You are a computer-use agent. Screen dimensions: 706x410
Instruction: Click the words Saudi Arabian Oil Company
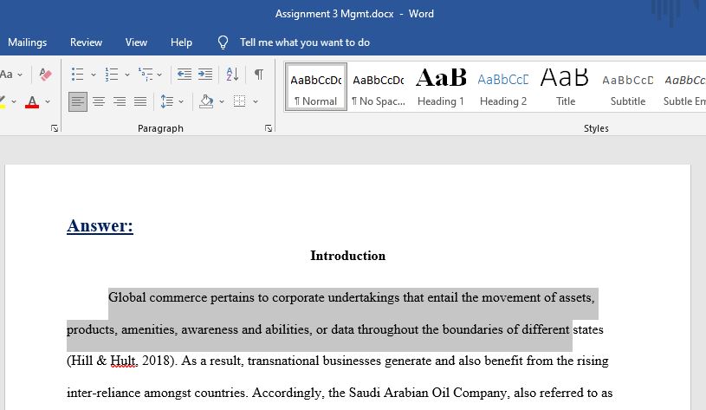coord(427,393)
